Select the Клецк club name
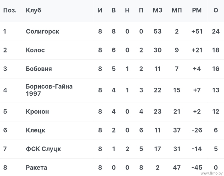224x176 pixels. pyautogui.click(x=35, y=130)
